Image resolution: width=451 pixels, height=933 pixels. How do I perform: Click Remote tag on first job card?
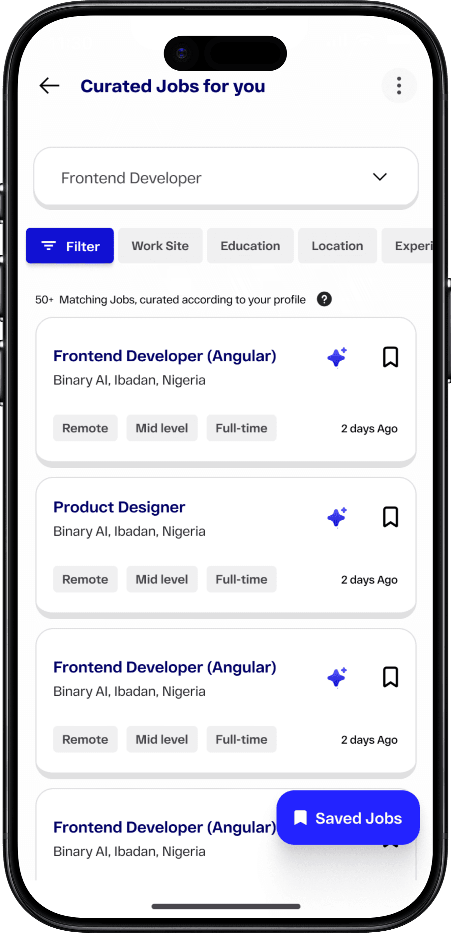coord(85,428)
